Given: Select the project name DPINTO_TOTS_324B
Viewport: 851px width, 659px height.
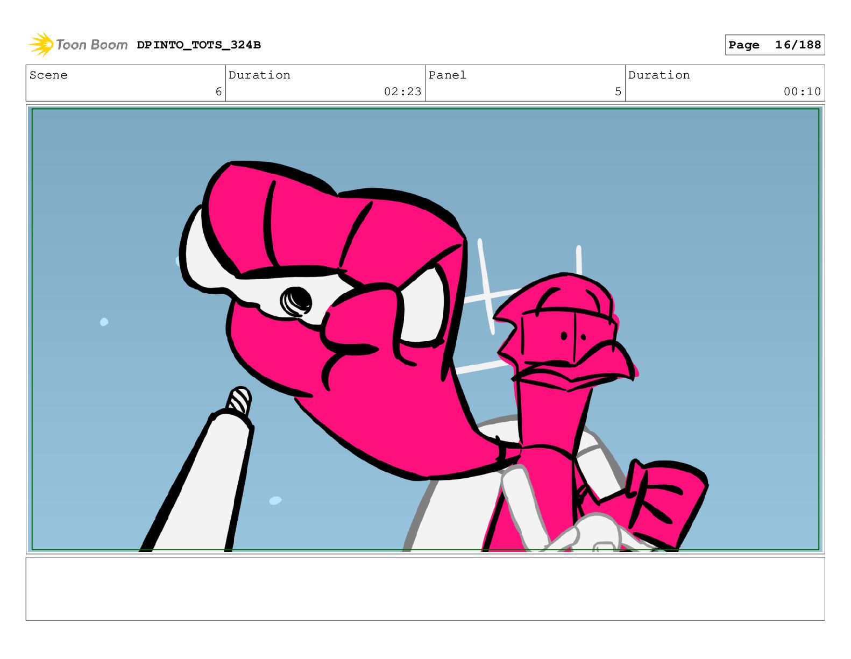Looking at the screenshot, I should (x=198, y=45).
